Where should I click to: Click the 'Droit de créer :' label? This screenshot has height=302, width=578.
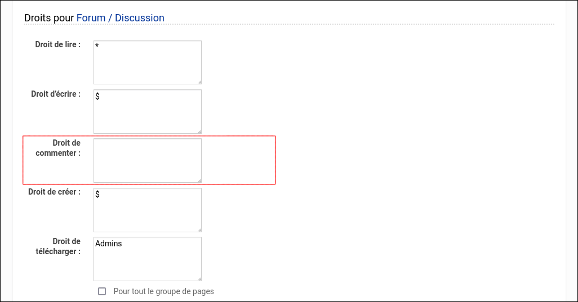click(x=54, y=192)
